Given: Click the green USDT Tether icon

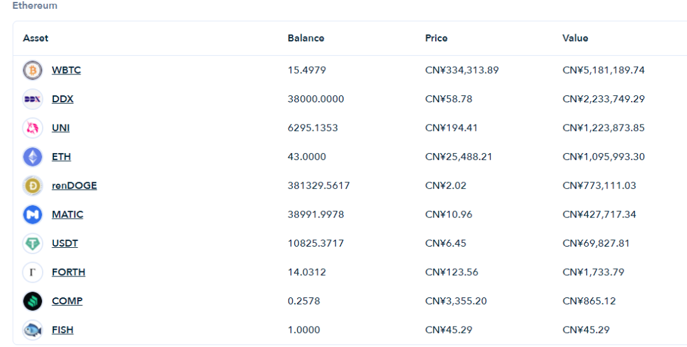Looking at the screenshot, I should click(x=32, y=243).
